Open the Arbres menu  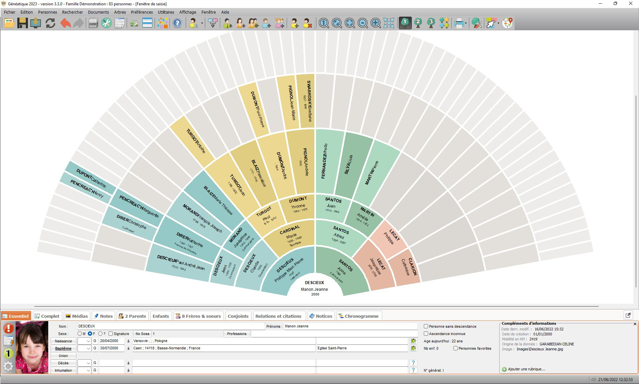point(120,12)
